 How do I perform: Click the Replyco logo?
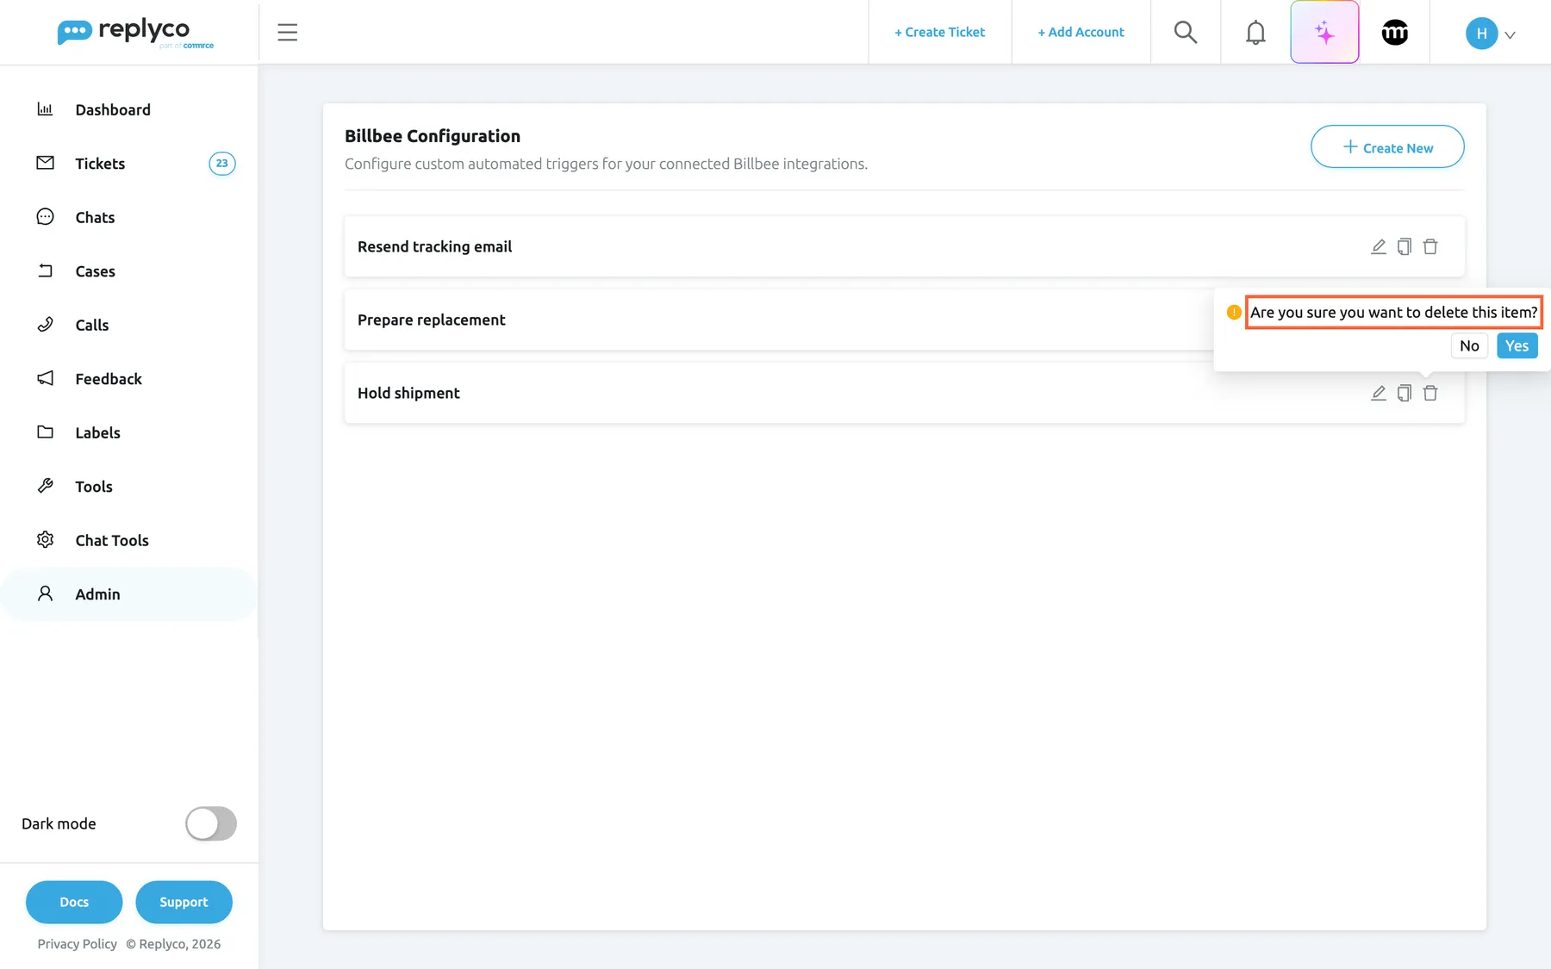pos(135,33)
